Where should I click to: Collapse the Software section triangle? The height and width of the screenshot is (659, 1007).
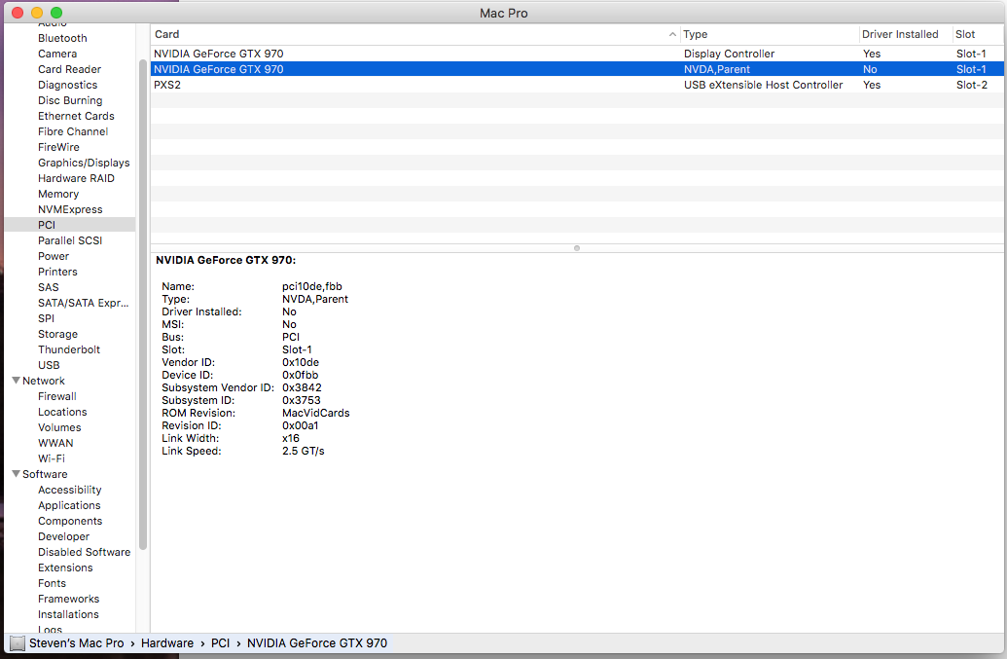(x=17, y=474)
